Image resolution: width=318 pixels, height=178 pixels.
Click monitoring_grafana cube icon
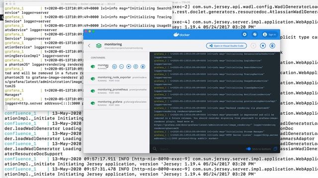pos(93,103)
